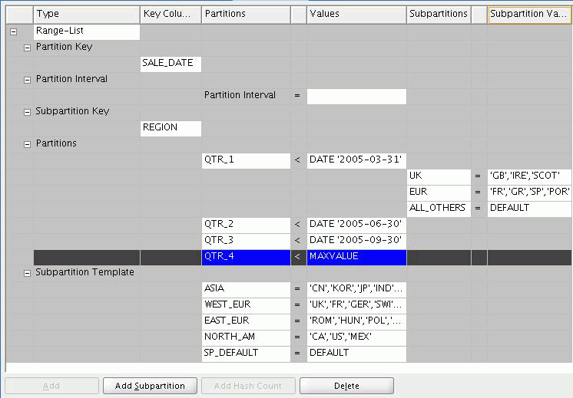Collapse the Partition Key section

[x=28, y=48]
